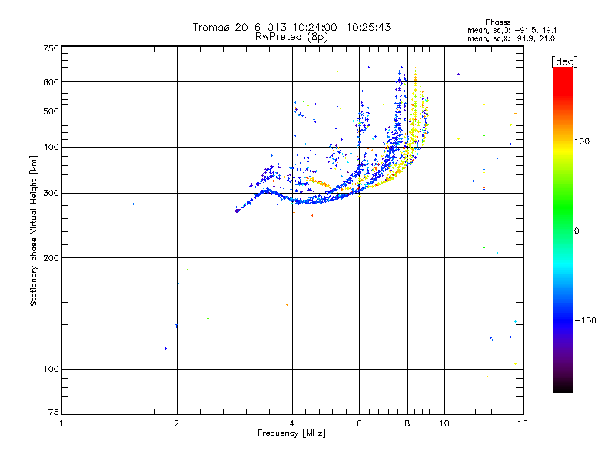The height and width of the screenshot is (461, 615).
Task: Click y-axis tick label '200'
Action: tap(51, 258)
